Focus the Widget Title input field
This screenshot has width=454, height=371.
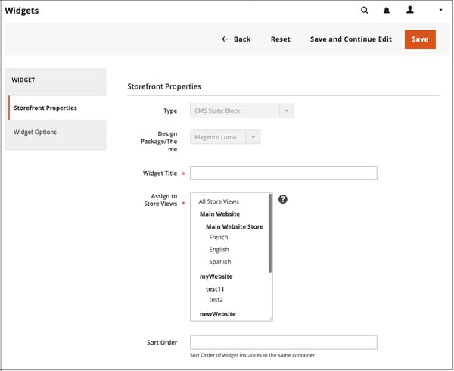[283, 173]
